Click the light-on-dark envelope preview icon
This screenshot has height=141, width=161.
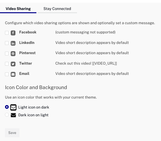coord(13,108)
